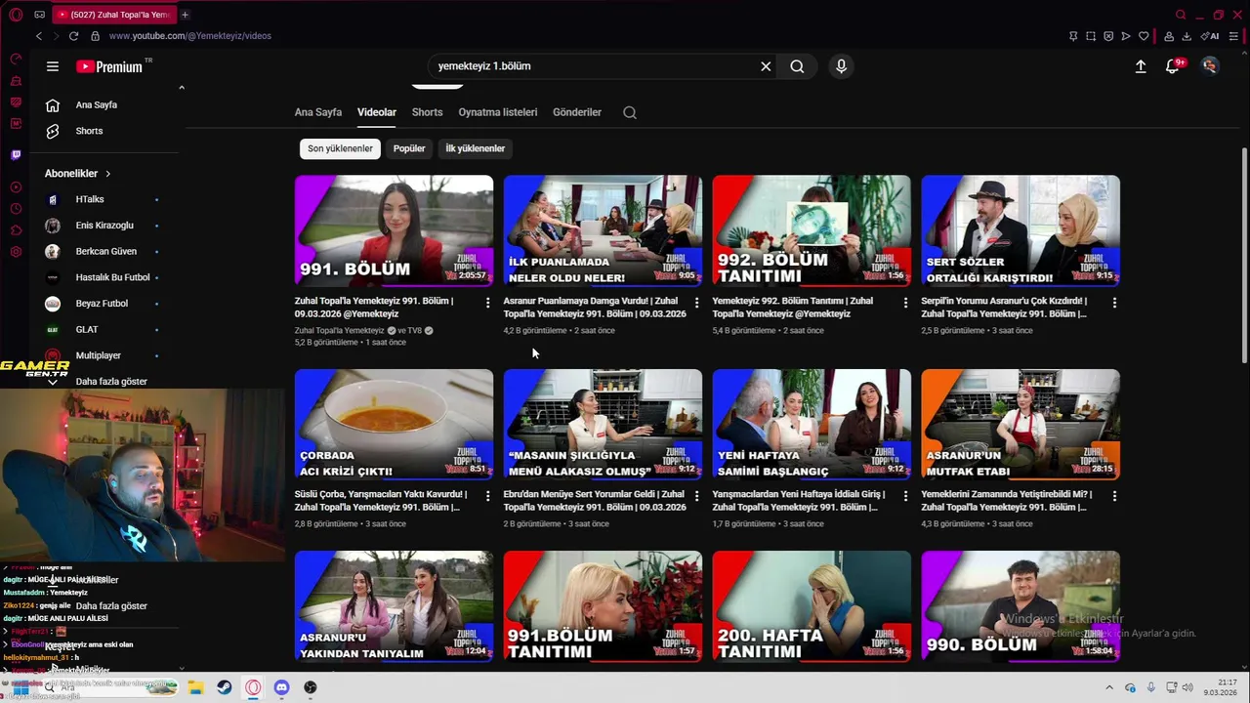Screen dimensions: 1250x703
Task: Open File Explorer from the taskbar
Action: point(195,687)
